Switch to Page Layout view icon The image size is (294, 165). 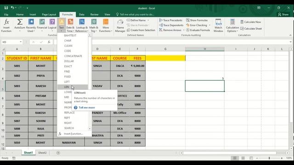[x=243, y=158]
